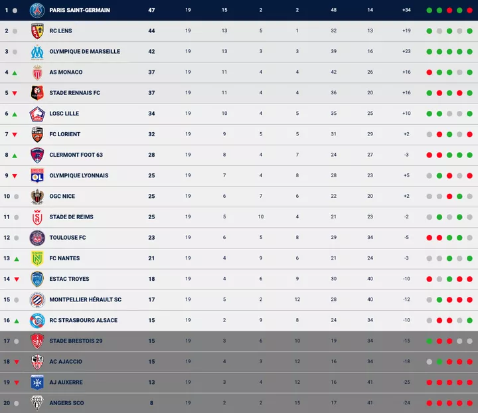Click the last form dot for AJ Auxerre
The height and width of the screenshot is (413, 478).
pyautogui.click(x=469, y=382)
